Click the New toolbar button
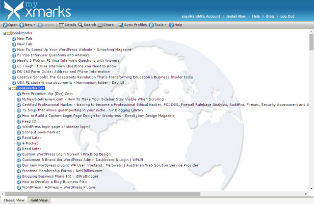The image size is (314, 204). click(27, 25)
